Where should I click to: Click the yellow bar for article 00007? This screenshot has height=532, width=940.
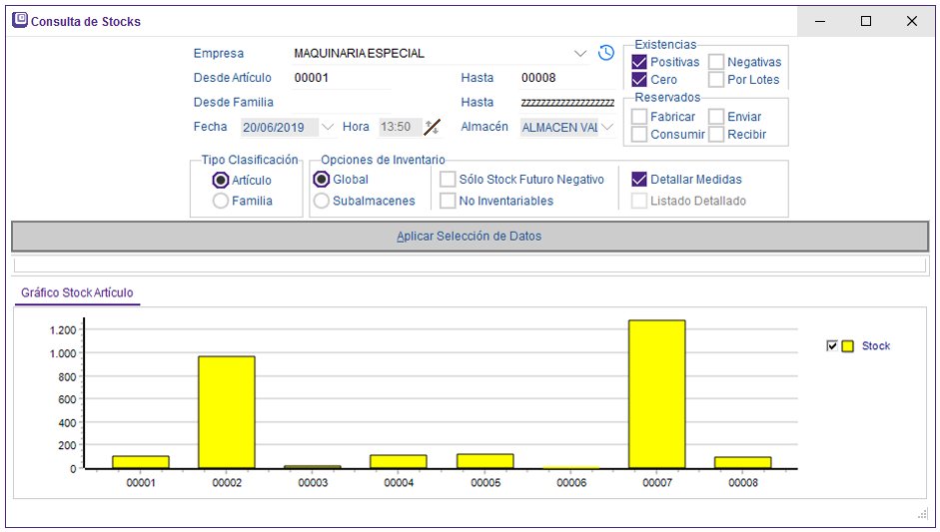pos(656,393)
